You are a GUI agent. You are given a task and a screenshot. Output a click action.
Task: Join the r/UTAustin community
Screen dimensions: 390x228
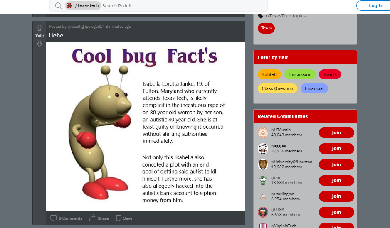tap(336, 132)
